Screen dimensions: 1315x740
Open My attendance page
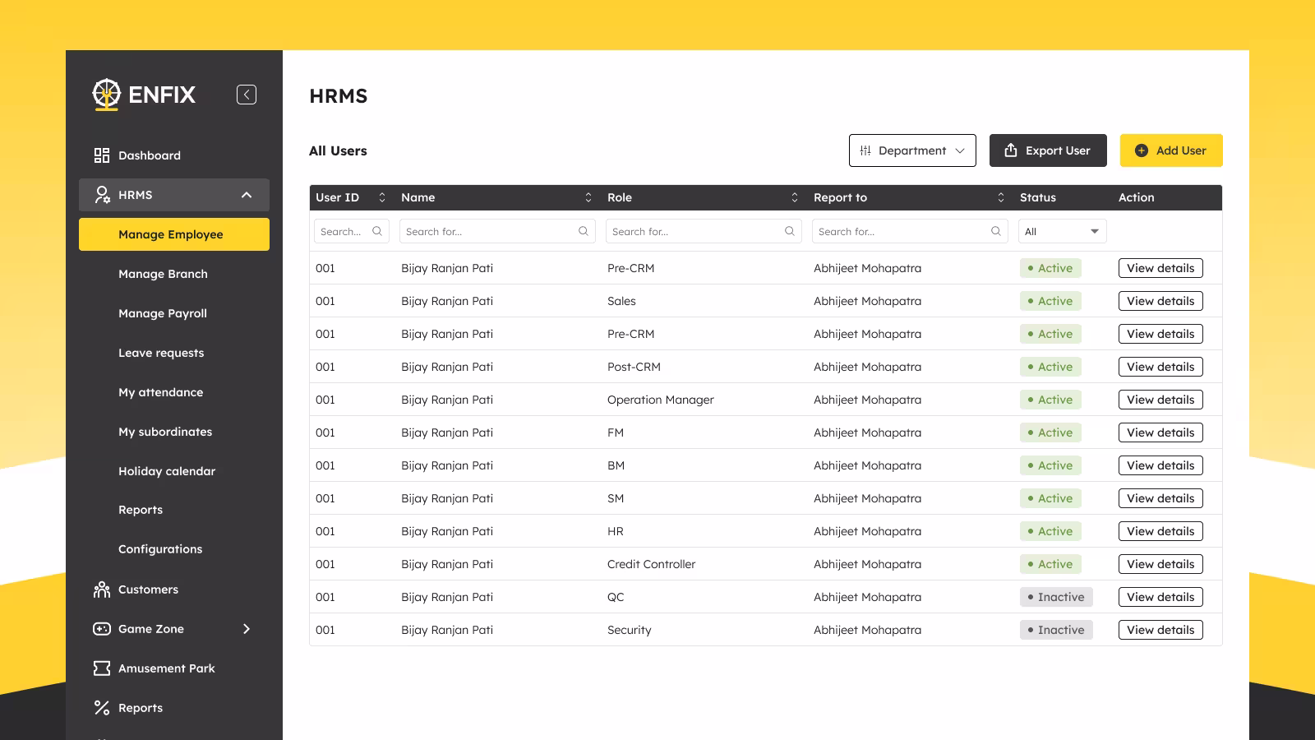pos(160,392)
